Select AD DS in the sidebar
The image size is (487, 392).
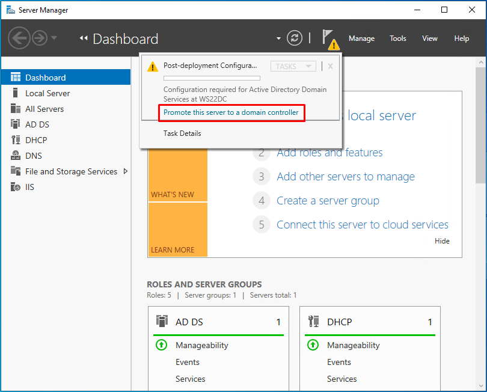click(66, 124)
